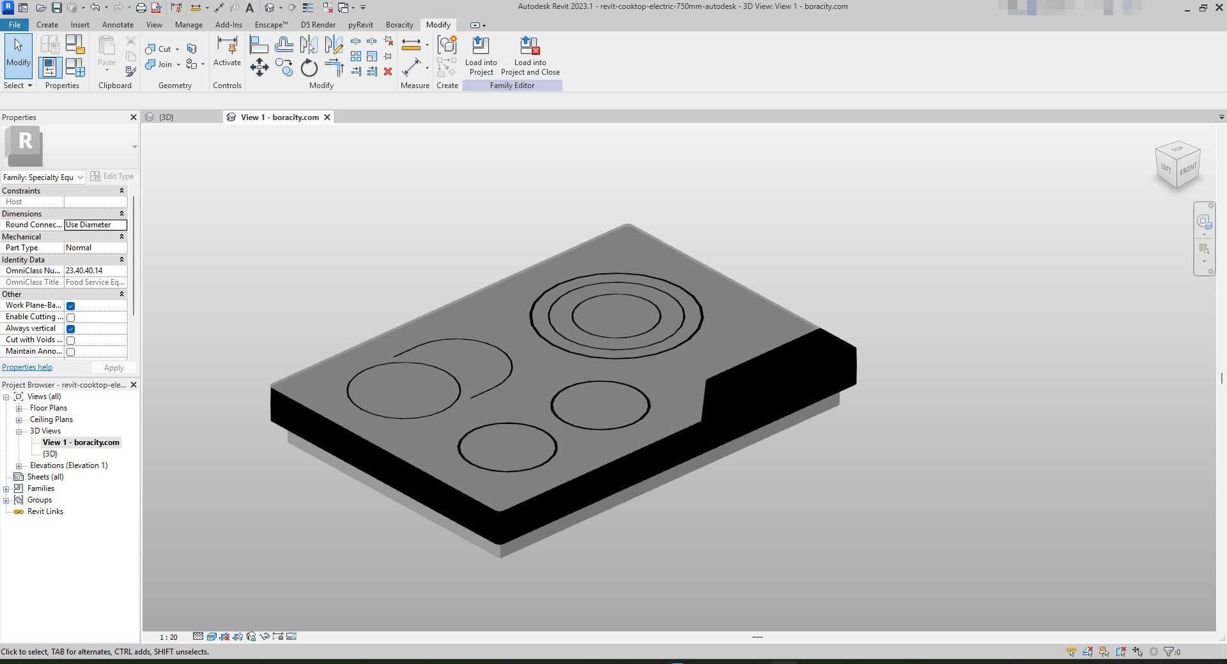This screenshot has width=1227, height=664.
Task: Enable Cutting in Views checkbox
Action: (x=71, y=317)
